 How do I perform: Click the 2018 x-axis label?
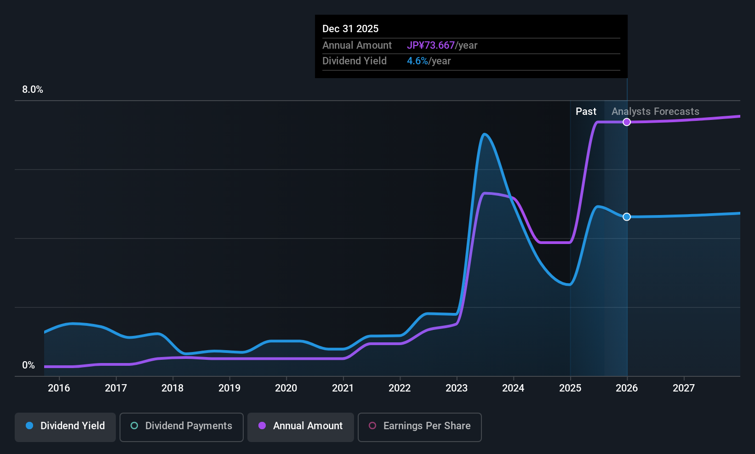(x=172, y=388)
